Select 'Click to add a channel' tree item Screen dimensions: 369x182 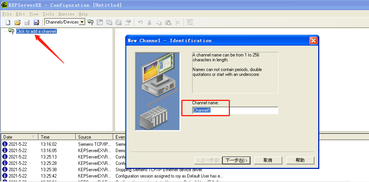pos(36,31)
